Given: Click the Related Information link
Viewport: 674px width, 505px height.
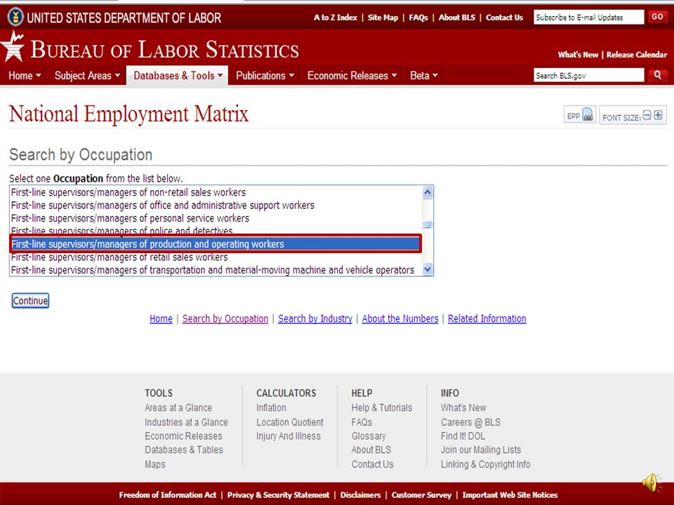Looking at the screenshot, I should click(487, 318).
